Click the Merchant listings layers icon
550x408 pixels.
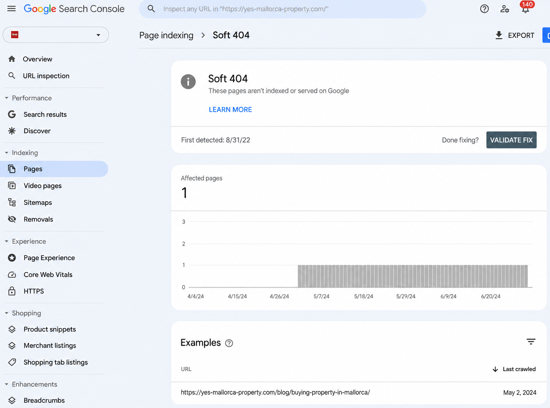(x=12, y=345)
